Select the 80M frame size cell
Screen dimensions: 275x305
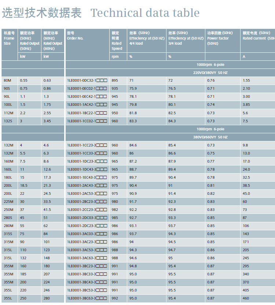[10, 80]
